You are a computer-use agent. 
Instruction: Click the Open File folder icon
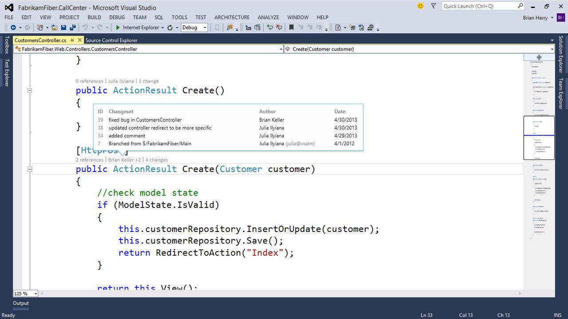[55, 28]
